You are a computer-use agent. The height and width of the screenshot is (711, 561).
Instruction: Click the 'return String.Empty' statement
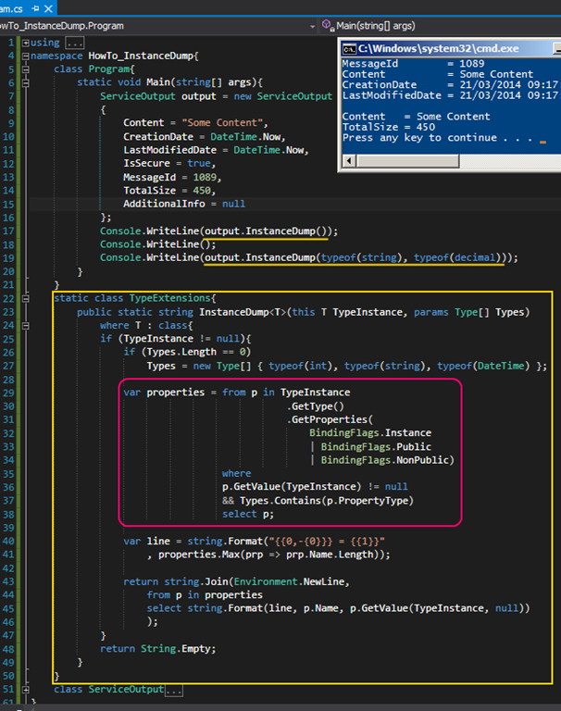[x=157, y=648]
